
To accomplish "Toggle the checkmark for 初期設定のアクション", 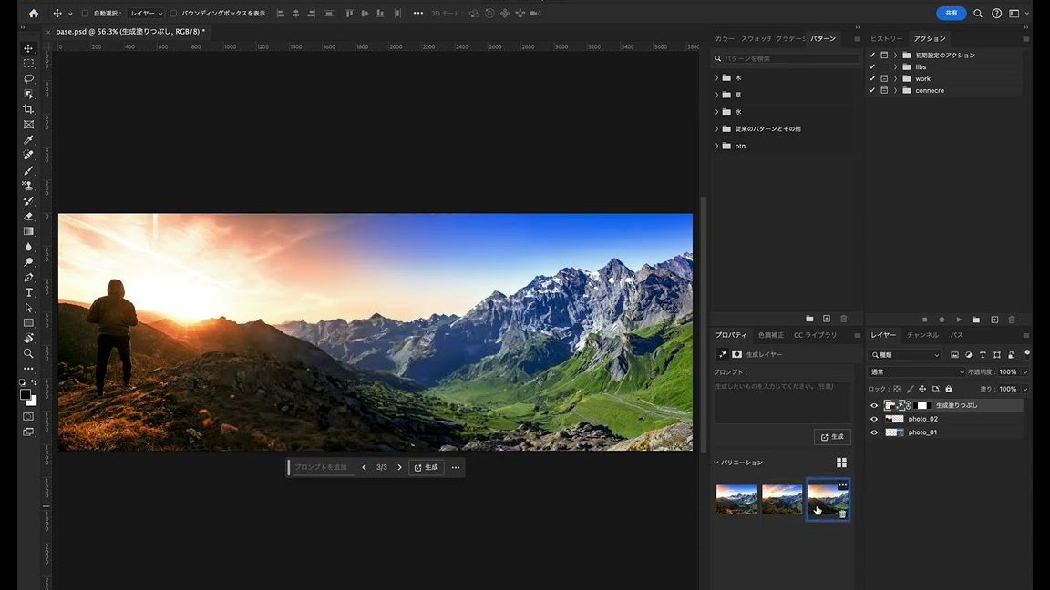I will 872,55.
